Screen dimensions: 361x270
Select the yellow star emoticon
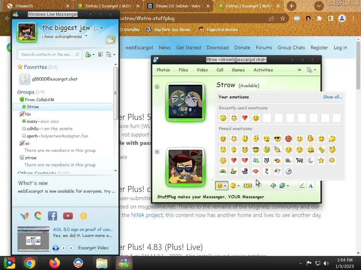pyautogui.click(x=321, y=160)
